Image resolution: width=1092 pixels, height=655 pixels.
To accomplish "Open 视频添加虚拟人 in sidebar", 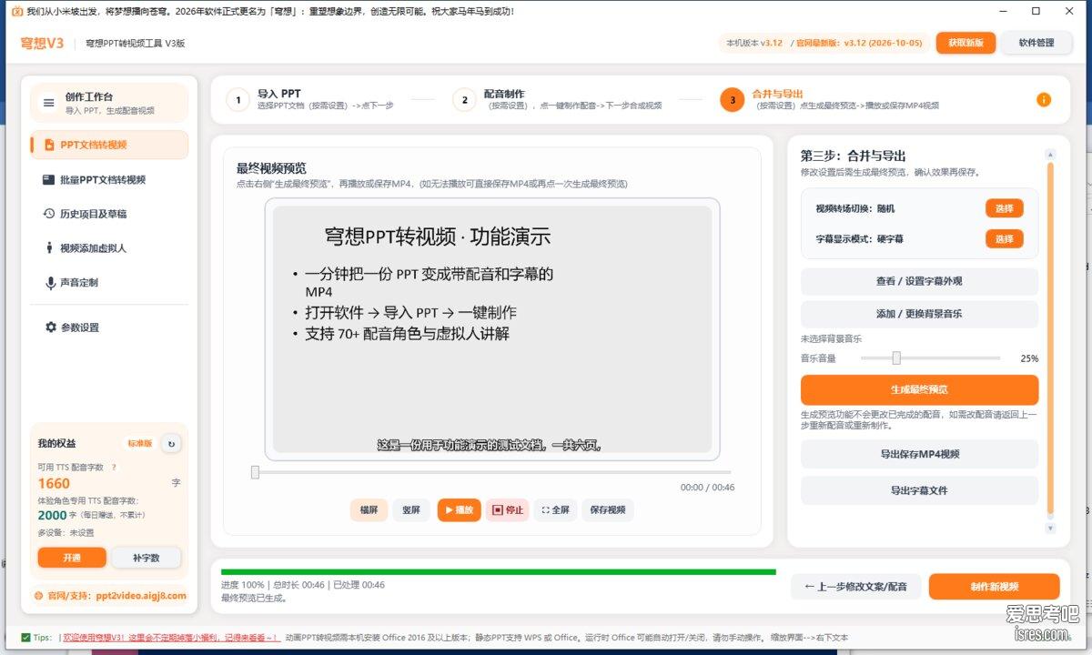I will (109, 247).
